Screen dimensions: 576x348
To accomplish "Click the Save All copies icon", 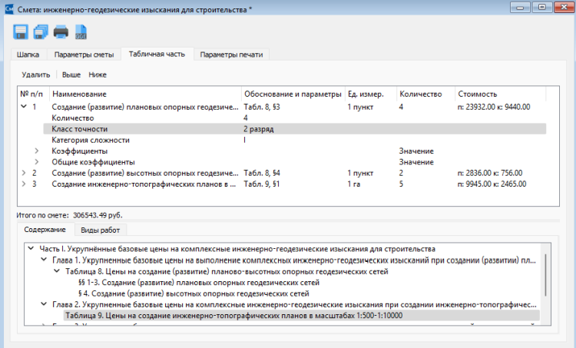I will coord(41,32).
